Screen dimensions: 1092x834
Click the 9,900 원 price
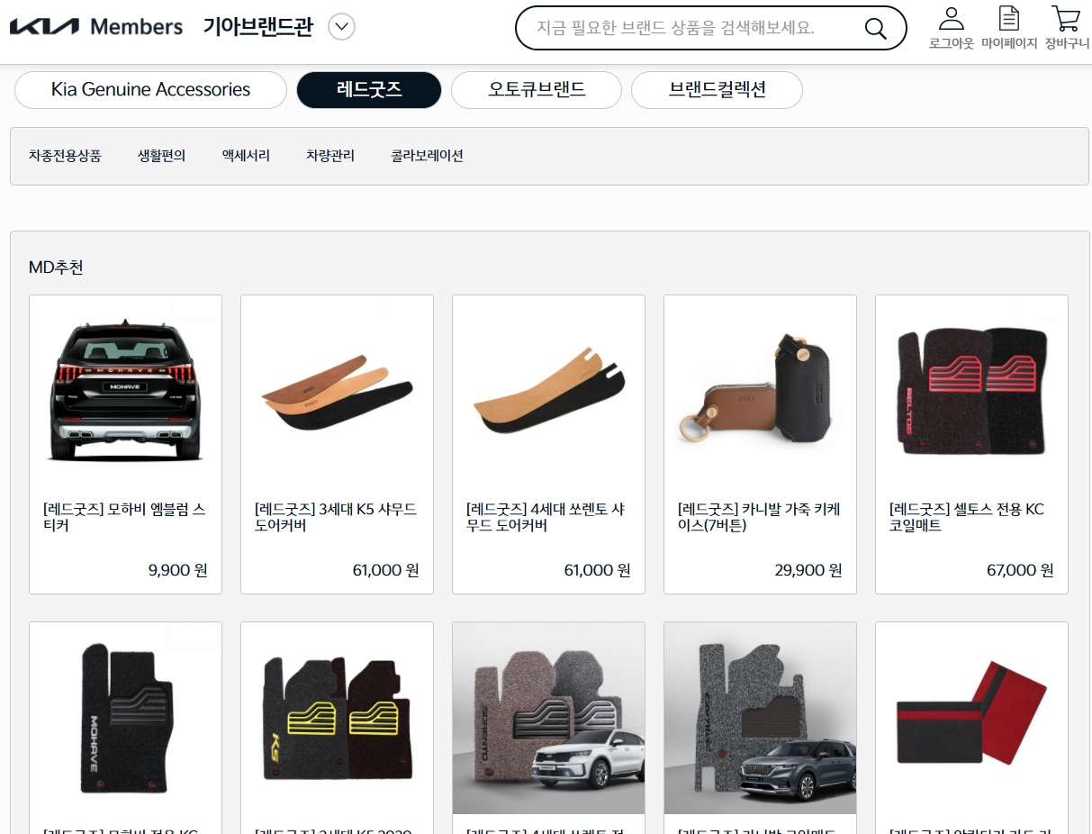pos(178,570)
